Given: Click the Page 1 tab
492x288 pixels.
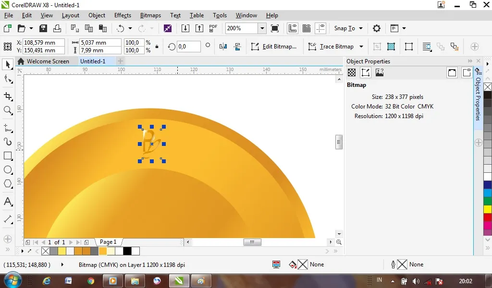Looking at the screenshot, I should coord(108,242).
